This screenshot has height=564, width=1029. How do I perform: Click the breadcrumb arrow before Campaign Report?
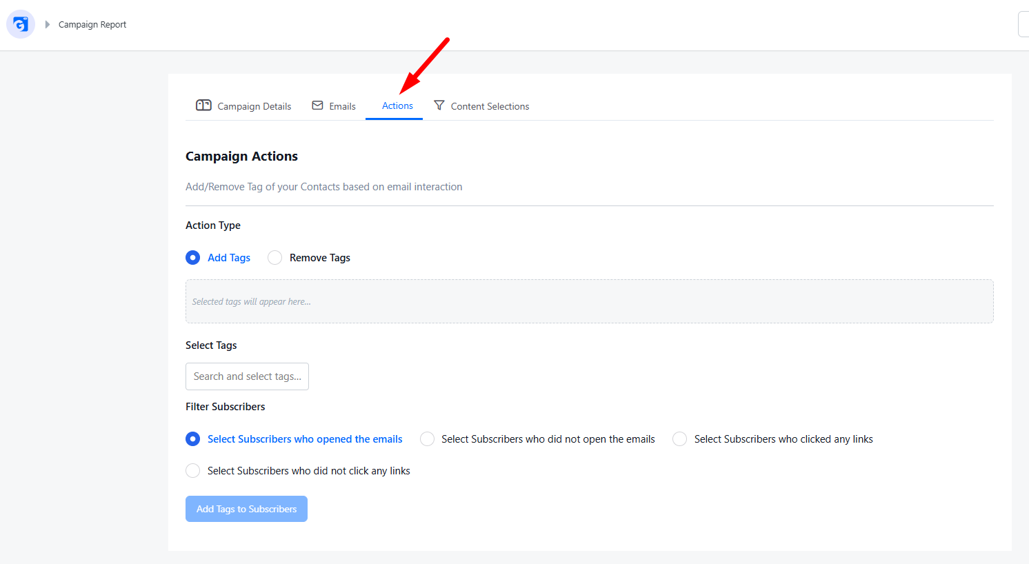pos(48,25)
